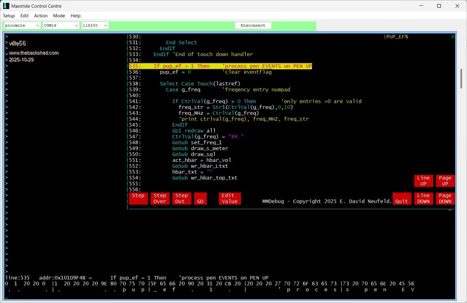This screenshot has width=467, height=303.
Task: Open the picomite device dropdown
Action: [22, 26]
